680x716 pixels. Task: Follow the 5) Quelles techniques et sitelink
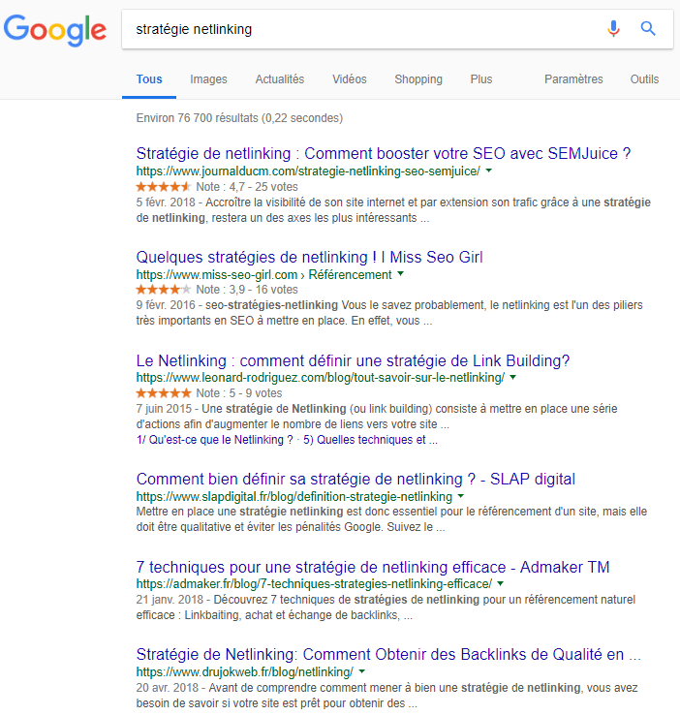(370, 440)
